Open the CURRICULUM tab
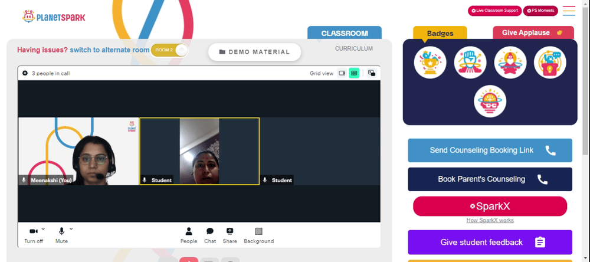The width and height of the screenshot is (590, 262). (353, 48)
